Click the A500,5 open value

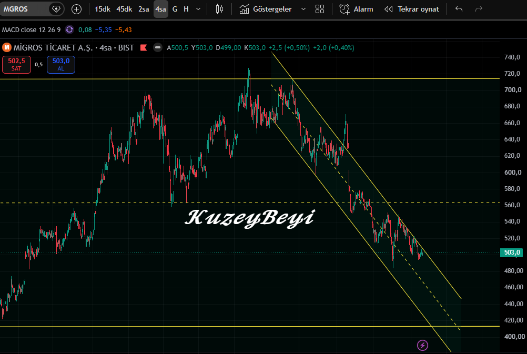tap(177, 48)
